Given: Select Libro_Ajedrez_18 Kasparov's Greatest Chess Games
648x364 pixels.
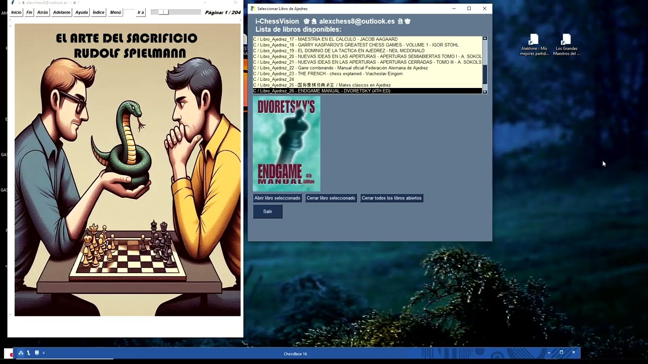Looking at the screenshot, I should [368, 45].
